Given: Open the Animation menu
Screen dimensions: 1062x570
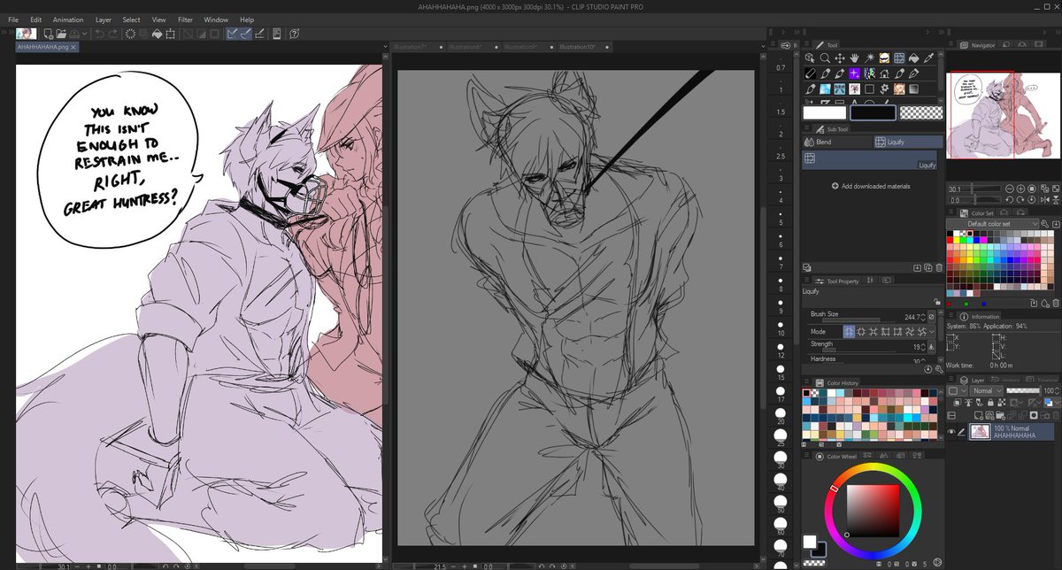Looking at the screenshot, I should [x=68, y=19].
